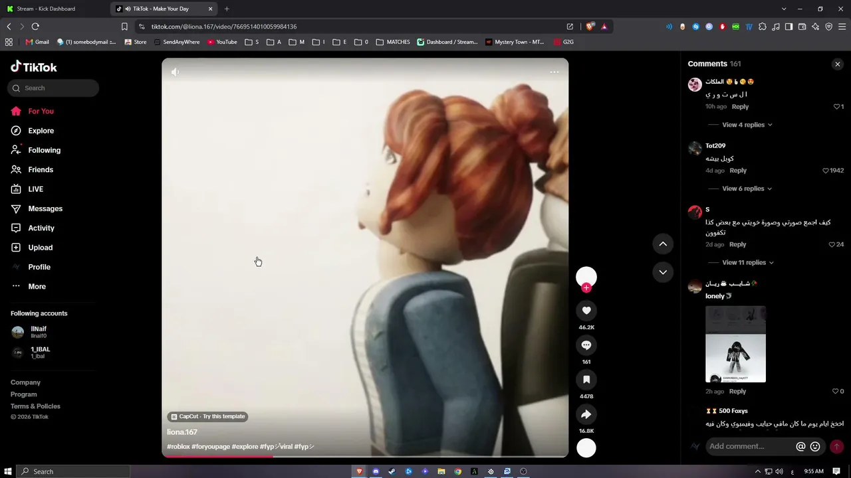
Task: Open the YouTube bookmark
Action: point(222,42)
